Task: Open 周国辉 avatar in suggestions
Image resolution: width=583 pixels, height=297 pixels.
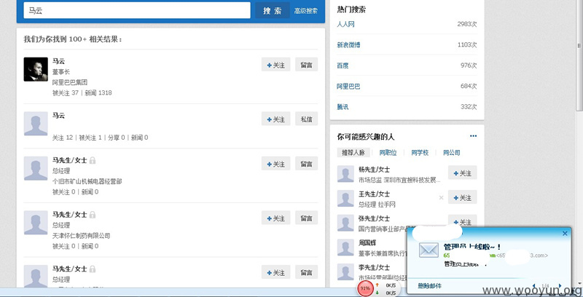Action: pyautogui.click(x=345, y=247)
